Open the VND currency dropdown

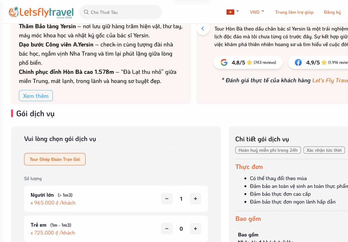(257, 12)
